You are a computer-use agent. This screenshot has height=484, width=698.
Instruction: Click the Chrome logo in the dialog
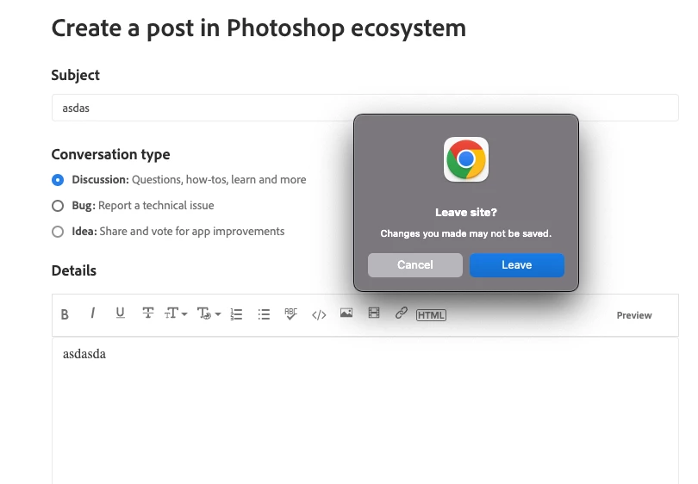pos(466,159)
